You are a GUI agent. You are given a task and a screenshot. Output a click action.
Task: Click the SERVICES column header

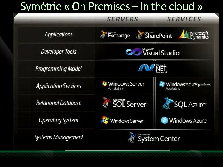(x=184, y=19)
